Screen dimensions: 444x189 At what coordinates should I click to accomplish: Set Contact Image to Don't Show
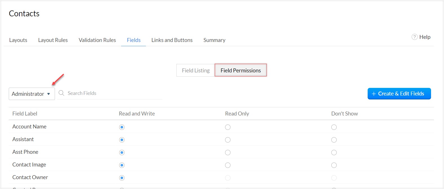pos(334,165)
